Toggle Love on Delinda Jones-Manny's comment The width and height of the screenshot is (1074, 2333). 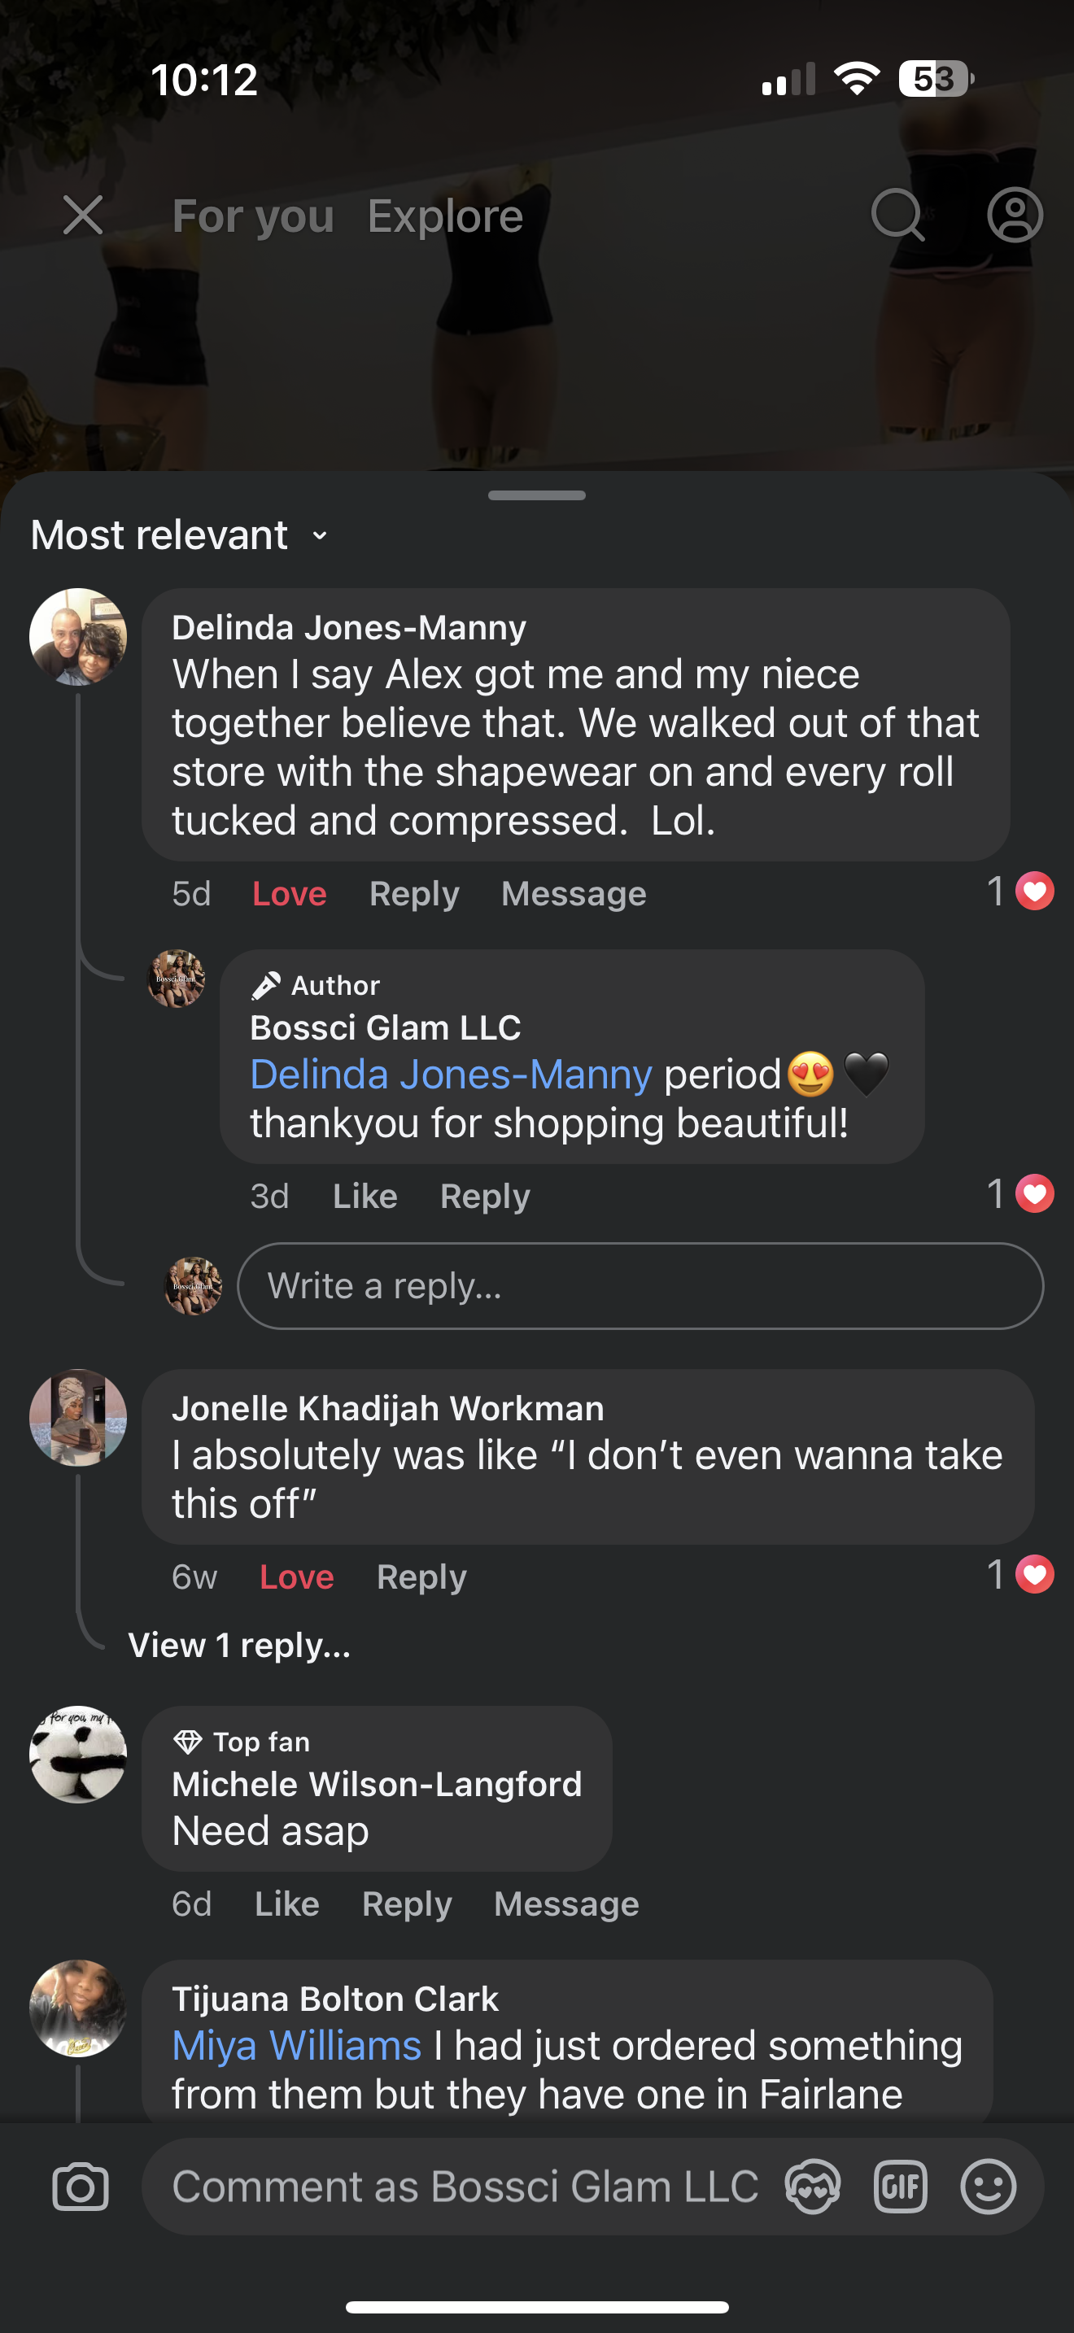[x=289, y=894]
